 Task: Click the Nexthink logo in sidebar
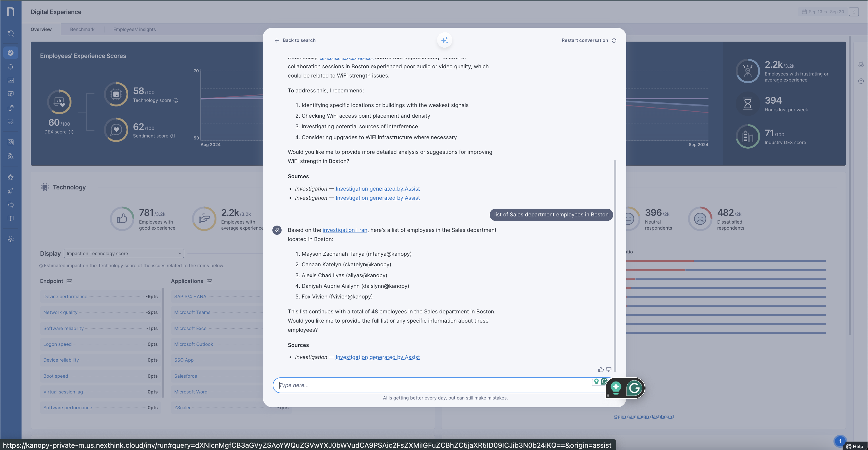click(x=10, y=11)
